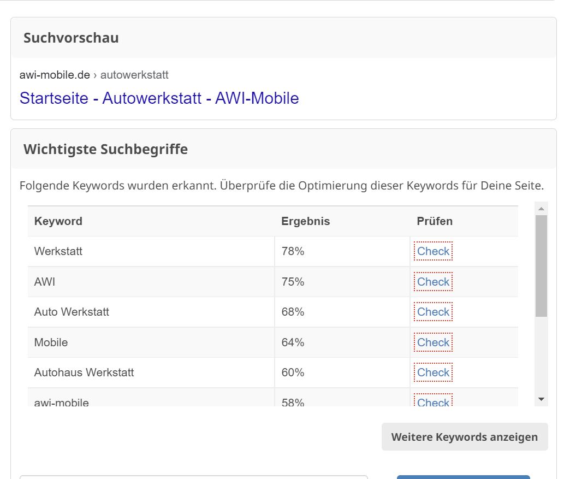This screenshot has height=479, width=570.
Task: Click the Weitere Keywords anzeigen button
Action: [465, 437]
